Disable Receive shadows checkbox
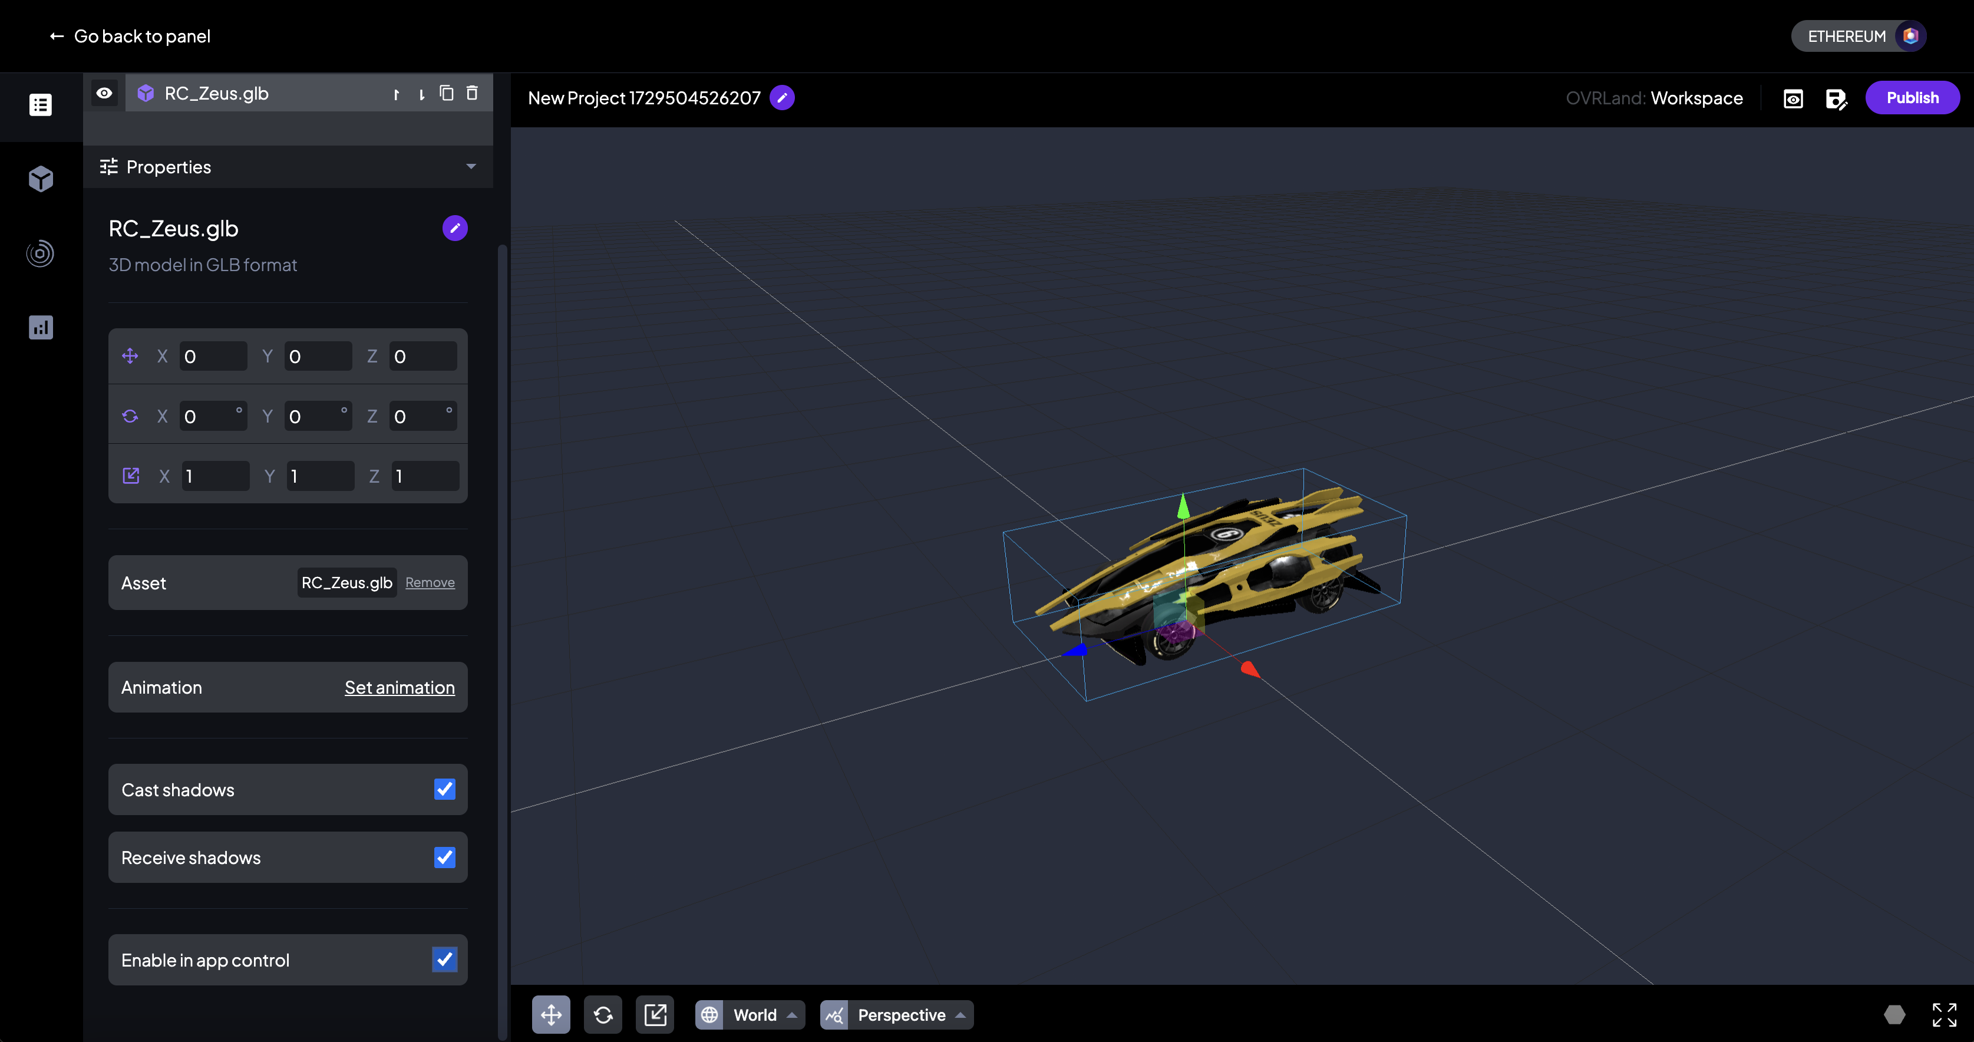This screenshot has height=1042, width=1974. pyautogui.click(x=444, y=858)
